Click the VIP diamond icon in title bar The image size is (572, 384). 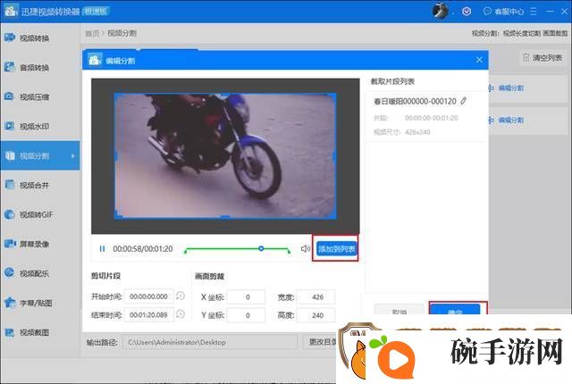point(467,12)
